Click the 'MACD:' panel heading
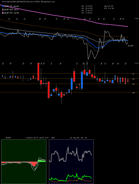 [8, 138]
